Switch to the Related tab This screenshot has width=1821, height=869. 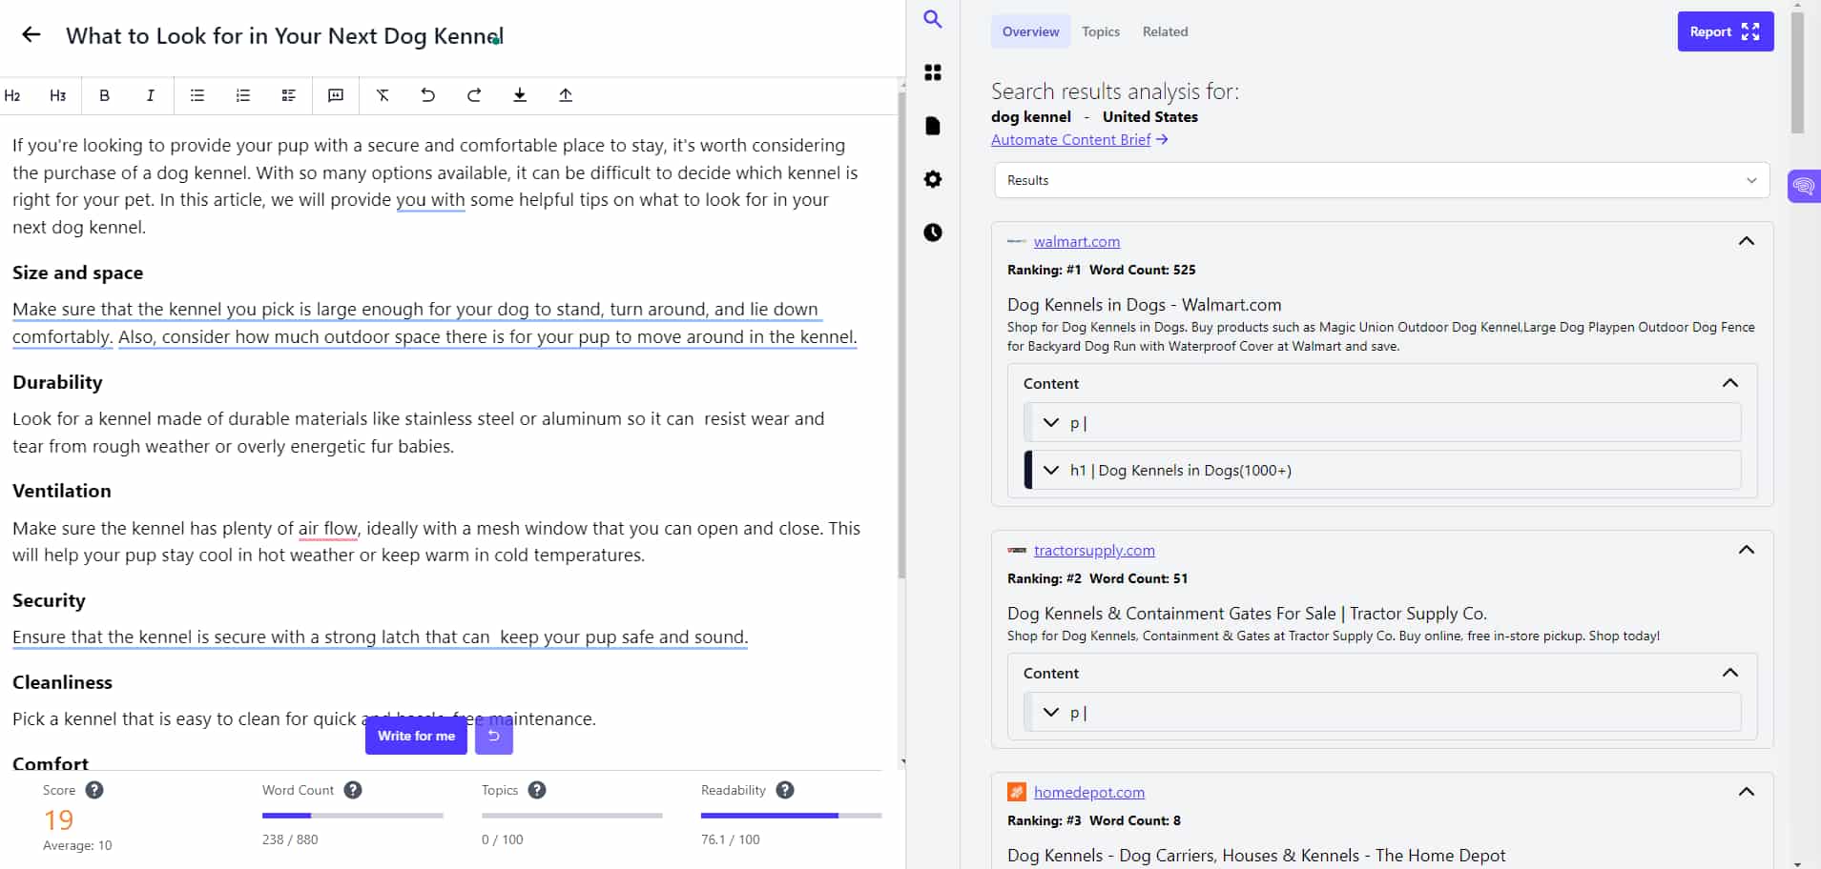pyautogui.click(x=1165, y=31)
